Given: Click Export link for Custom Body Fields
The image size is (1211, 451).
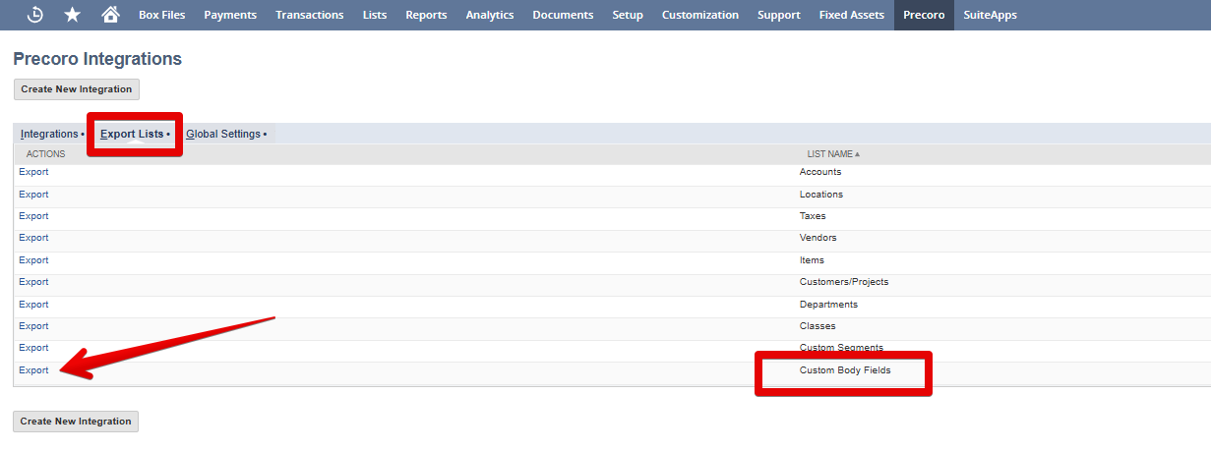Looking at the screenshot, I should [x=33, y=370].
